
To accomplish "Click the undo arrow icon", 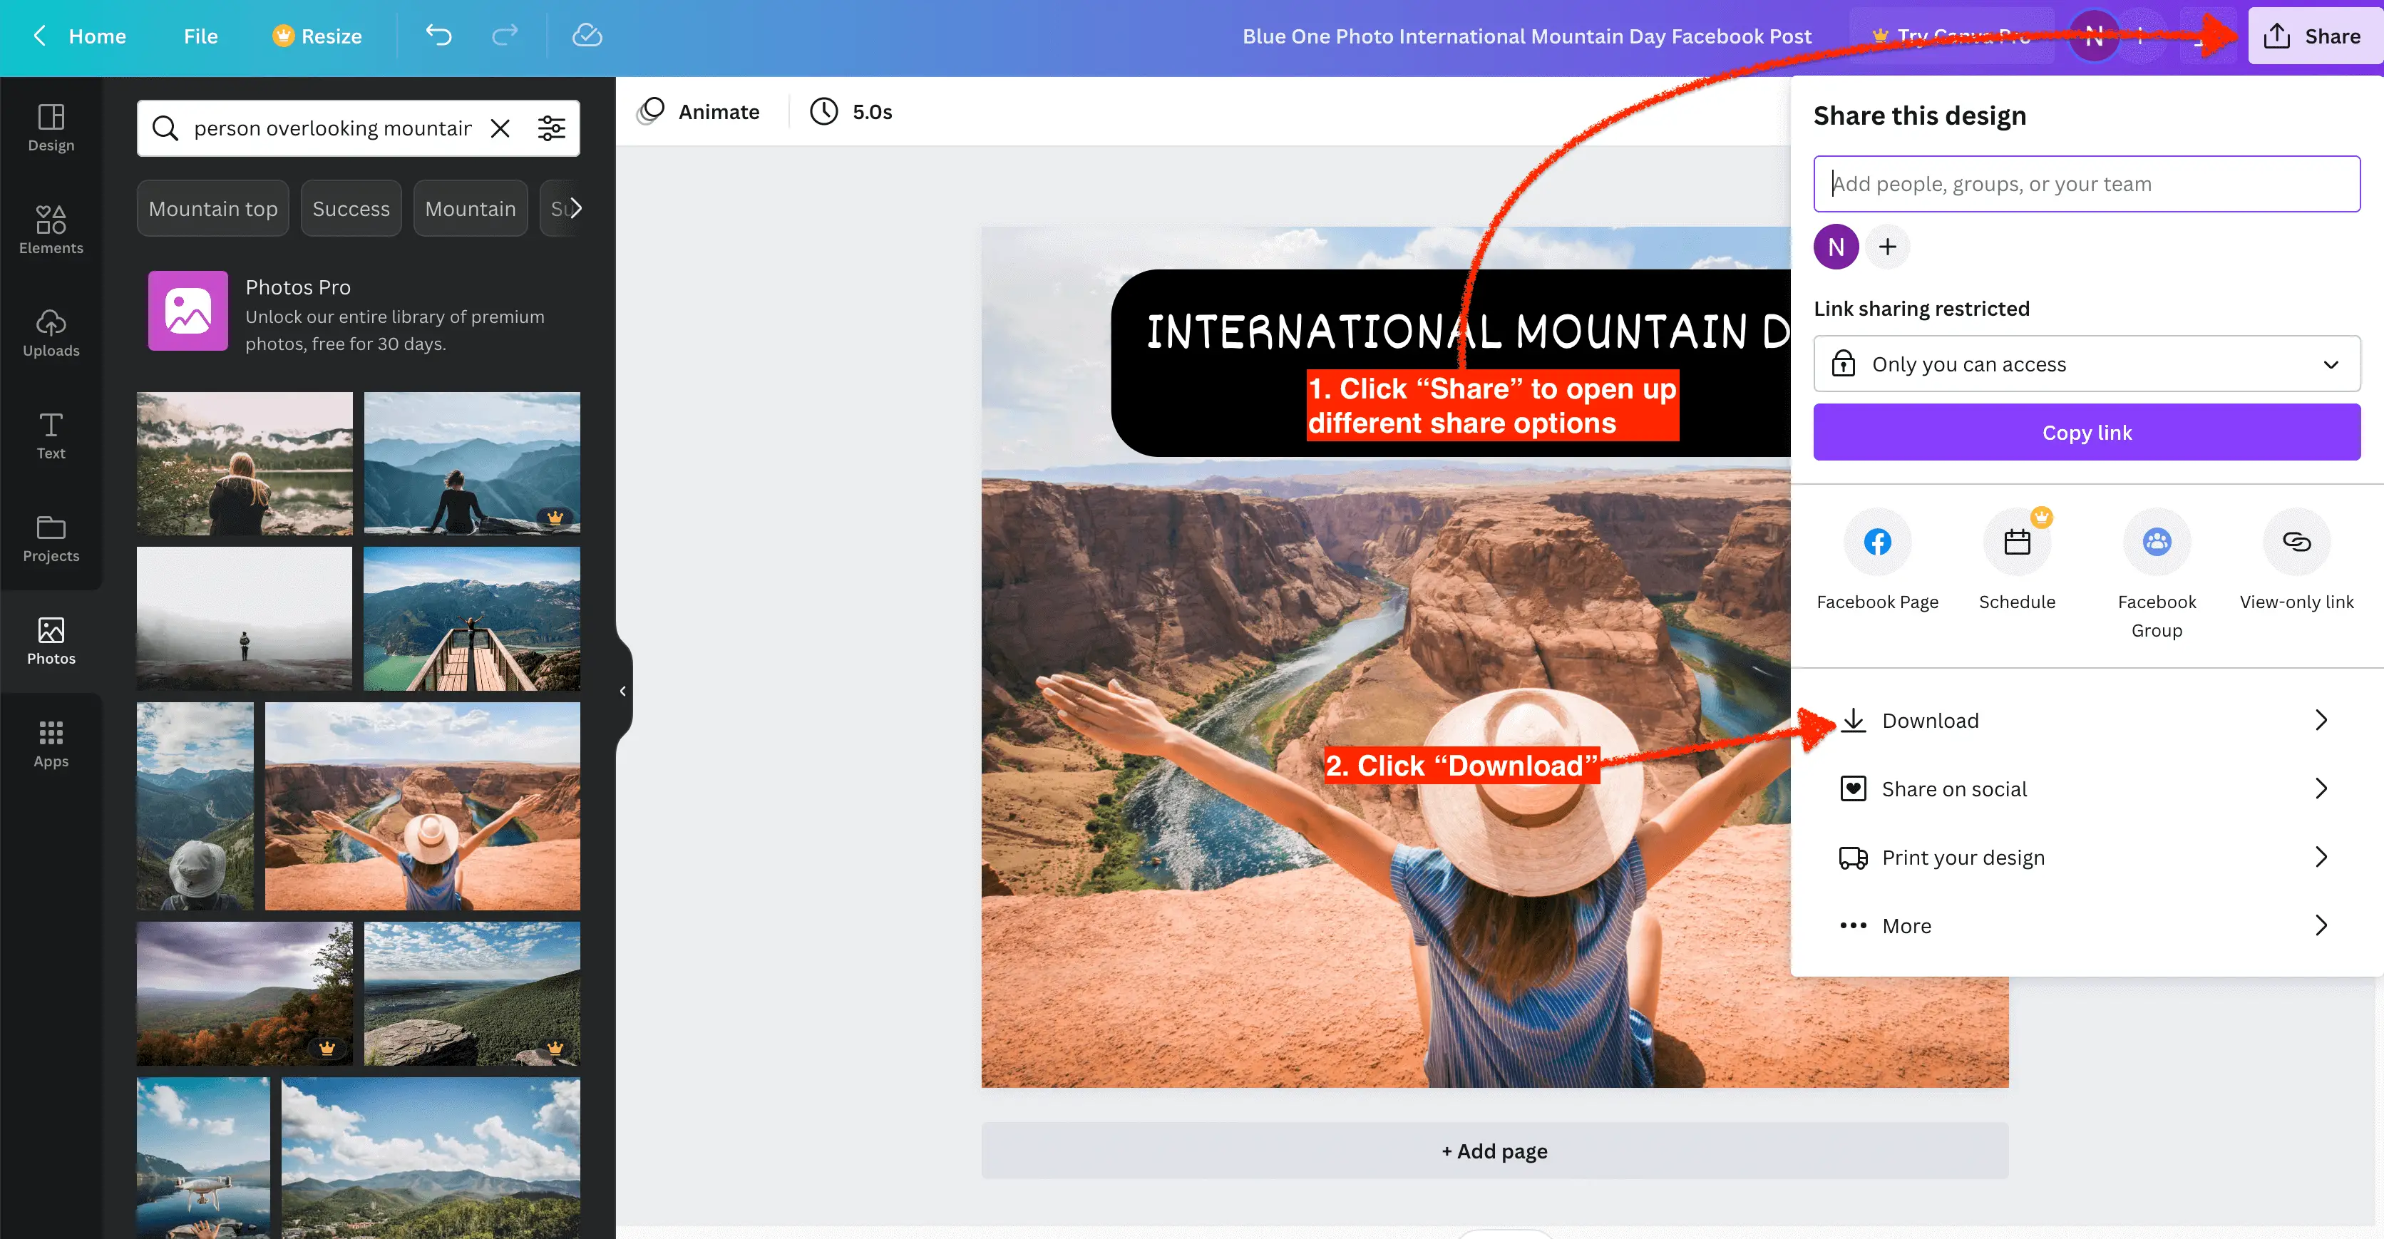I will pos(438,35).
